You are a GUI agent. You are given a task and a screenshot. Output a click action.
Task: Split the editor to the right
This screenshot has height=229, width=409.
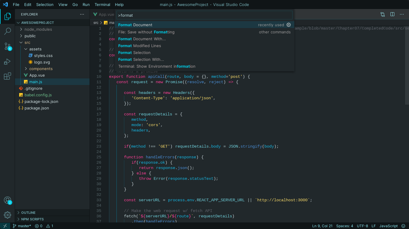tap(392, 14)
